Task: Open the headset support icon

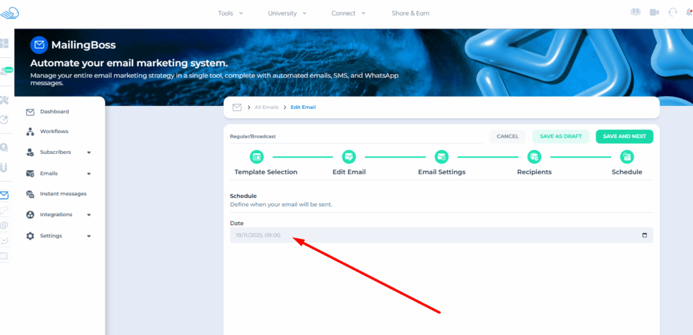Action: (673, 12)
